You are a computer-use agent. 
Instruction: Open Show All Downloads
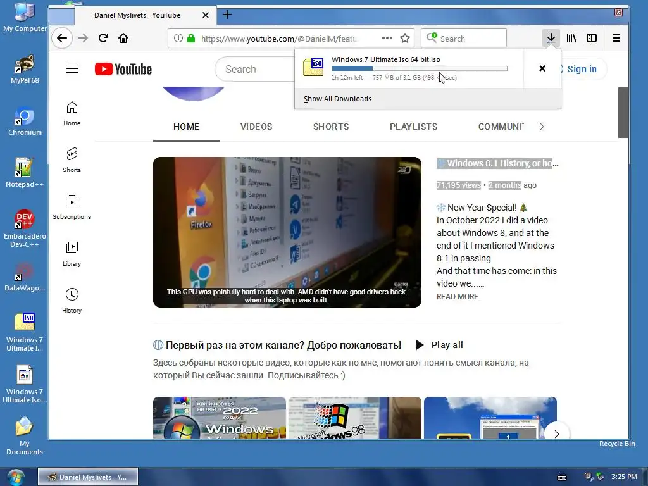coord(337,99)
